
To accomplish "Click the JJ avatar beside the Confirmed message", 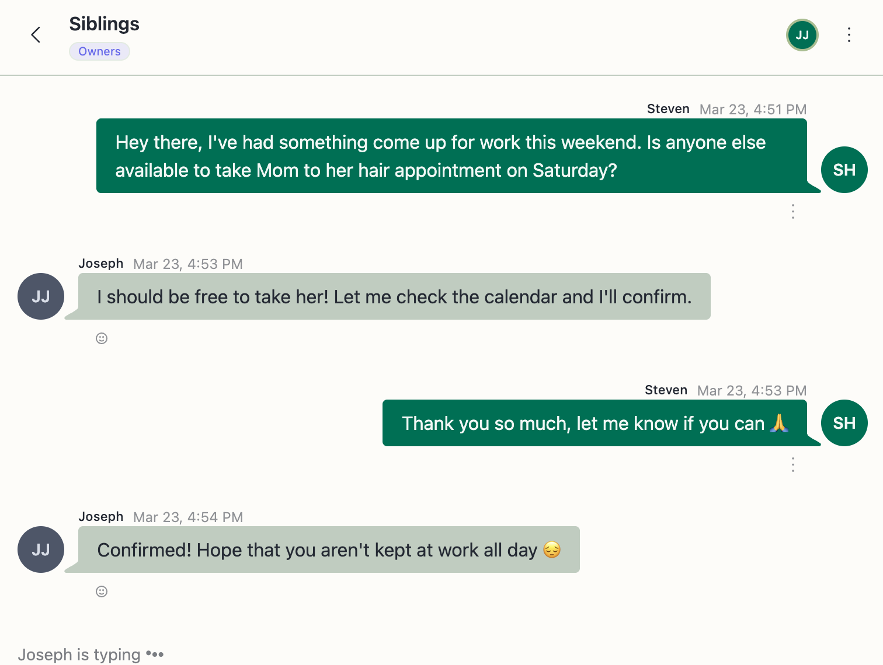I will [x=40, y=549].
